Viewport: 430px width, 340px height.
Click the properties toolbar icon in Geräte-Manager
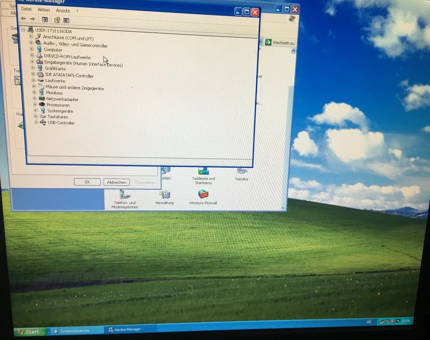tap(66, 20)
